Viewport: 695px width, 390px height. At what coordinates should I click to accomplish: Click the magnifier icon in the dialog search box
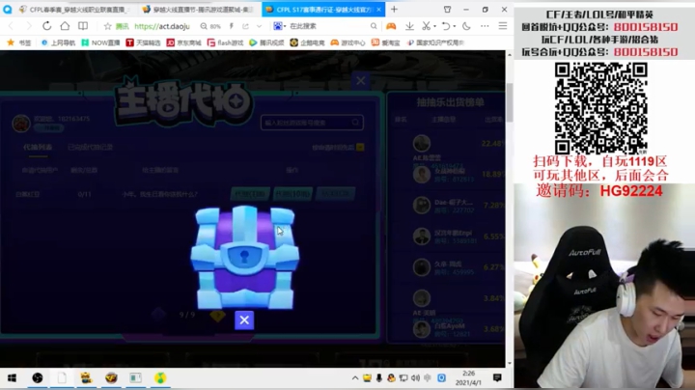(355, 123)
